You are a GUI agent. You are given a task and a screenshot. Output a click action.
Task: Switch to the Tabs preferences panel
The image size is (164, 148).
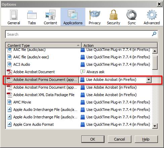click(x=32, y=17)
